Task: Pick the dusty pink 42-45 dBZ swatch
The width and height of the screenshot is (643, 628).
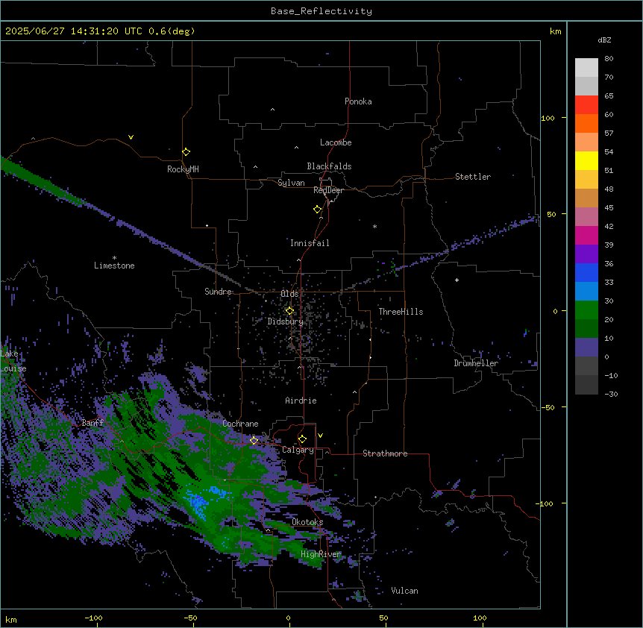Action: [586, 217]
